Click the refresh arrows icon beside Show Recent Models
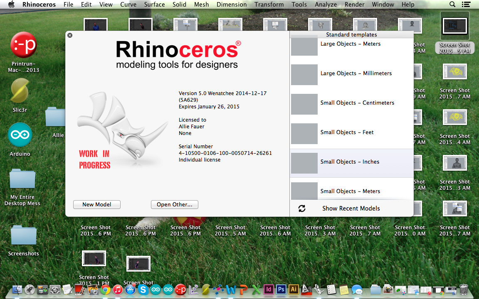The width and height of the screenshot is (479, 299). click(x=302, y=208)
